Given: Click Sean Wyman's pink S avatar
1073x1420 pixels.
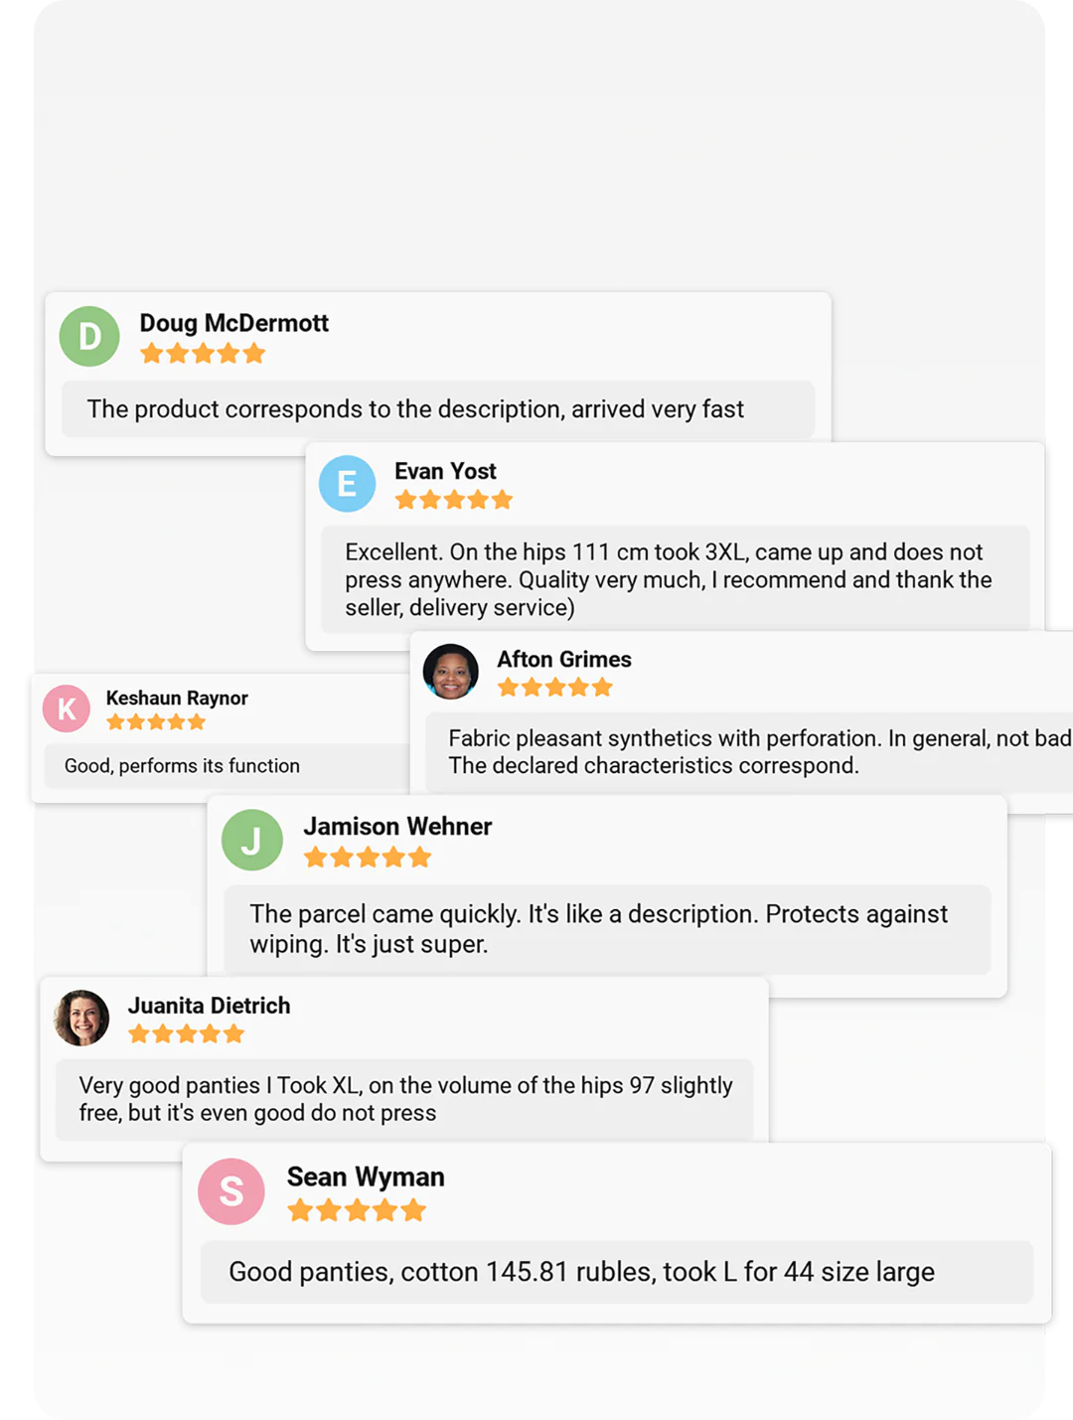Looking at the screenshot, I should click(x=231, y=1190).
